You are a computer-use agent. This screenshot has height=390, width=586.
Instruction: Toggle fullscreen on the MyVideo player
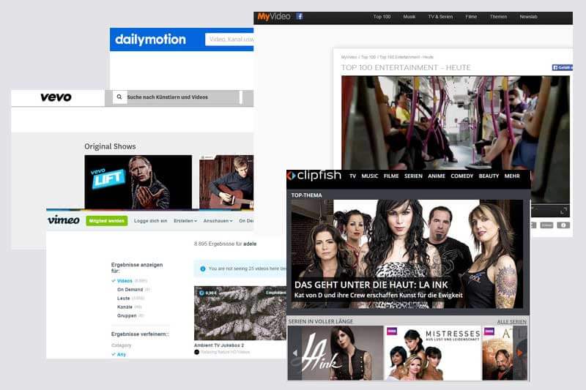point(563,211)
